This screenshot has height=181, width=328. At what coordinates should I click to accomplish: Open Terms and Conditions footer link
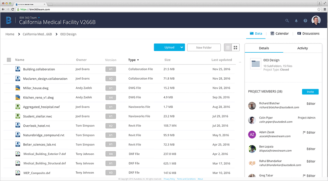[186, 179]
